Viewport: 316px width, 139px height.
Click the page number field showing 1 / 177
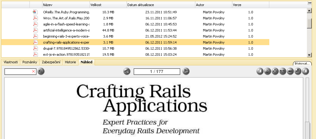(x=157, y=71)
